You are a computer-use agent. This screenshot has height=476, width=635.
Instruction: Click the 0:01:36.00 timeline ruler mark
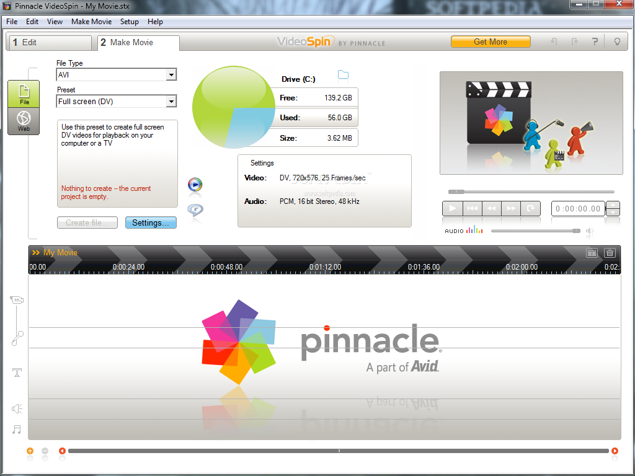(x=424, y=267)
